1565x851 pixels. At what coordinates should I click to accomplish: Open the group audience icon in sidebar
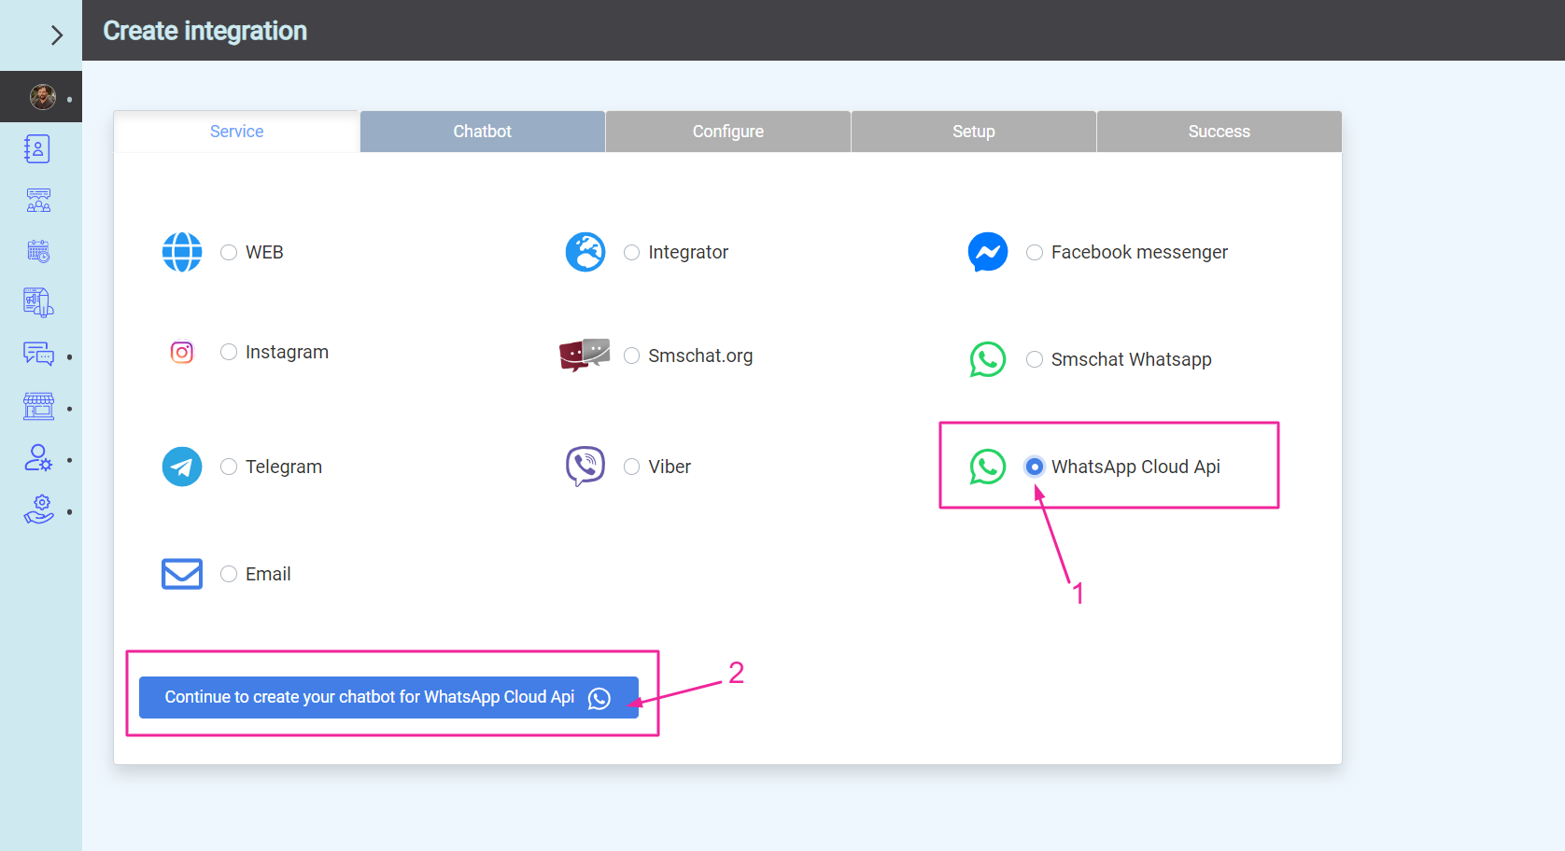[x=38, y=201]
